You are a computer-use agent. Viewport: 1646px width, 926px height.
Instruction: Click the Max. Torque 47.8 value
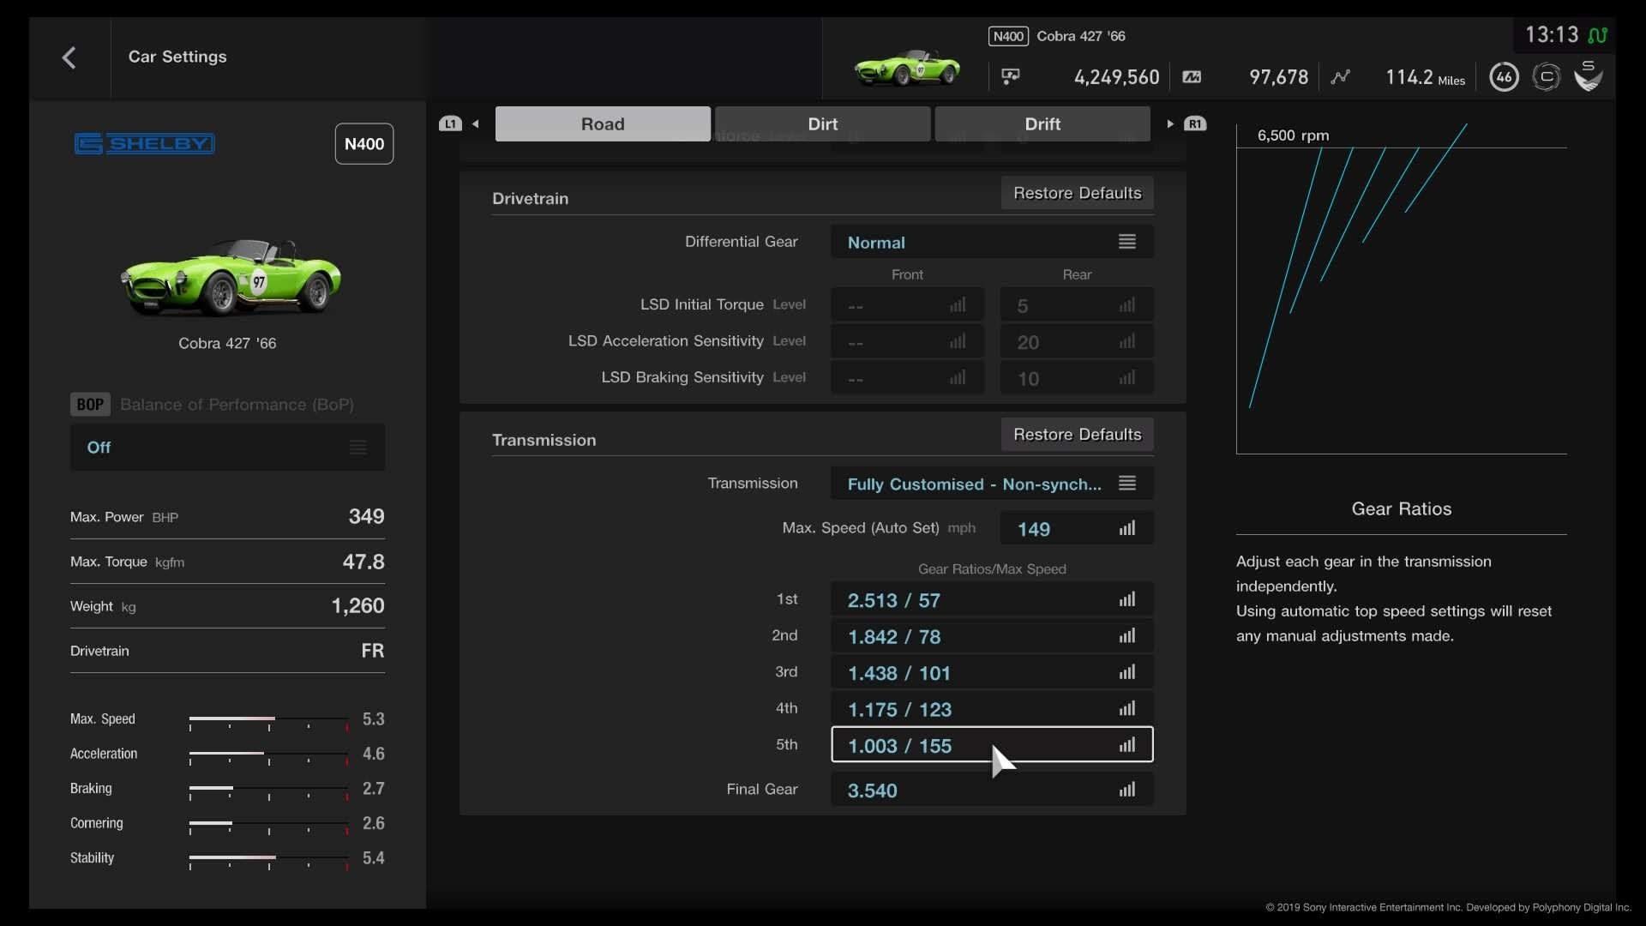coord(363,562)
